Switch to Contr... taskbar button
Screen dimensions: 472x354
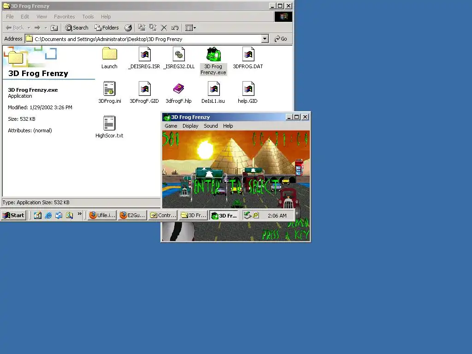click(163, 215)
